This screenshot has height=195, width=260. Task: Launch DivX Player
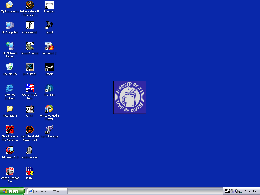29,69
